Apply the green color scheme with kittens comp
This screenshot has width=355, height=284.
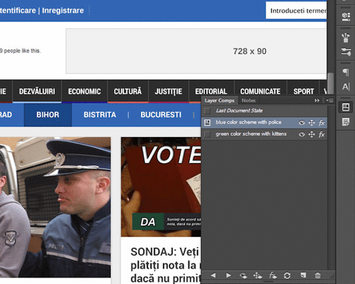(x=207, y=134)
